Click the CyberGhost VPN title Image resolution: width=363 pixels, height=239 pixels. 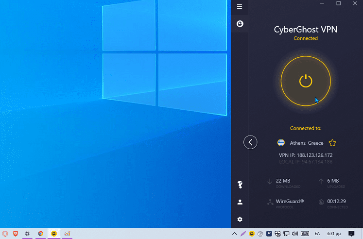306,30
